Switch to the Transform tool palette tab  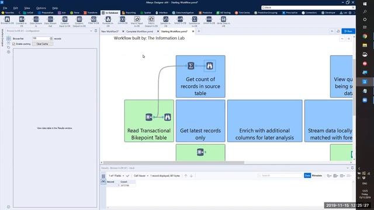pos(91,13)
